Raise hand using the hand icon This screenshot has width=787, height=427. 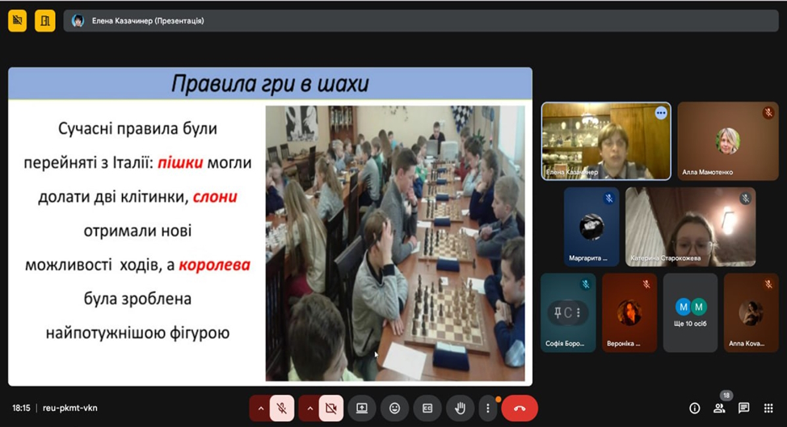[460, 408]
